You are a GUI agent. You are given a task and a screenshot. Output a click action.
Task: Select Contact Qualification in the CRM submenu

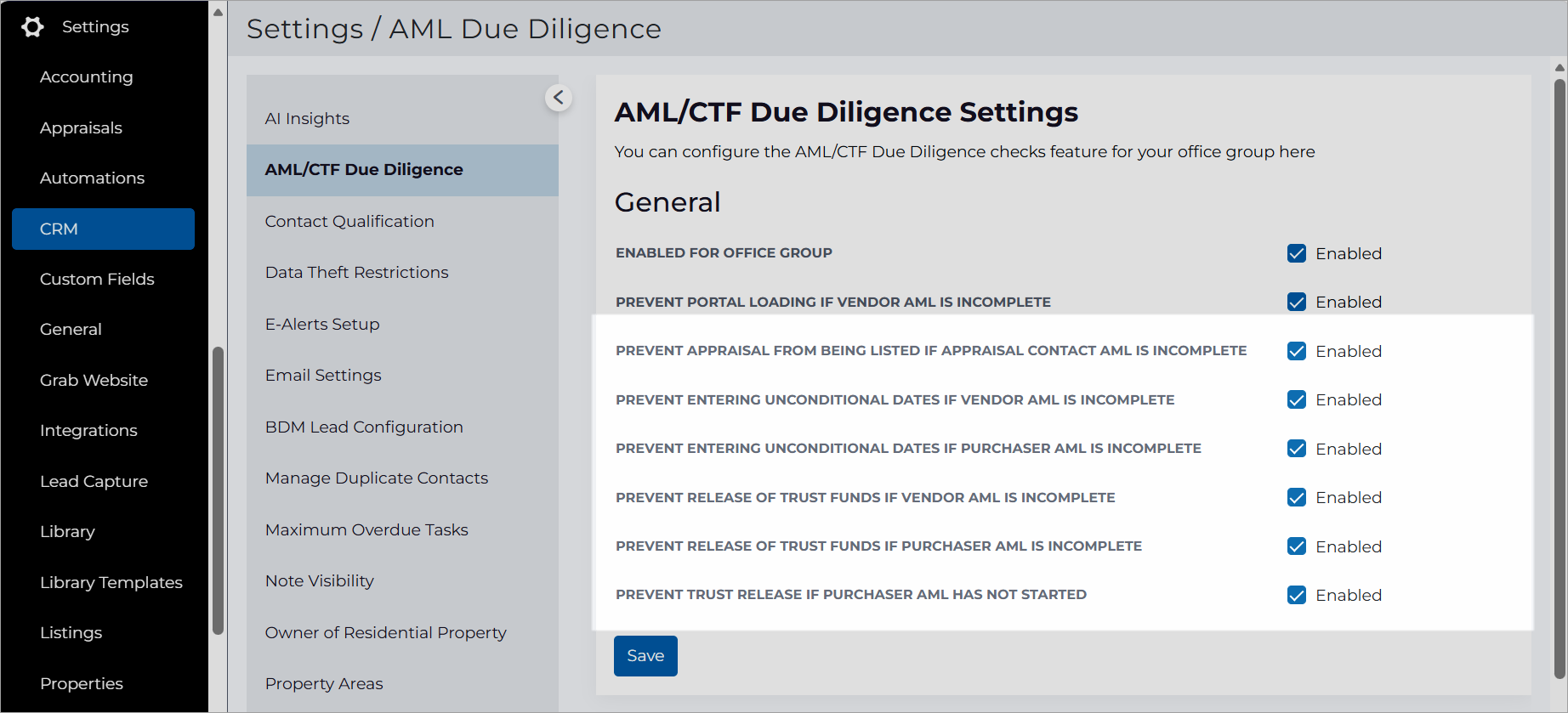pos(349,222)
